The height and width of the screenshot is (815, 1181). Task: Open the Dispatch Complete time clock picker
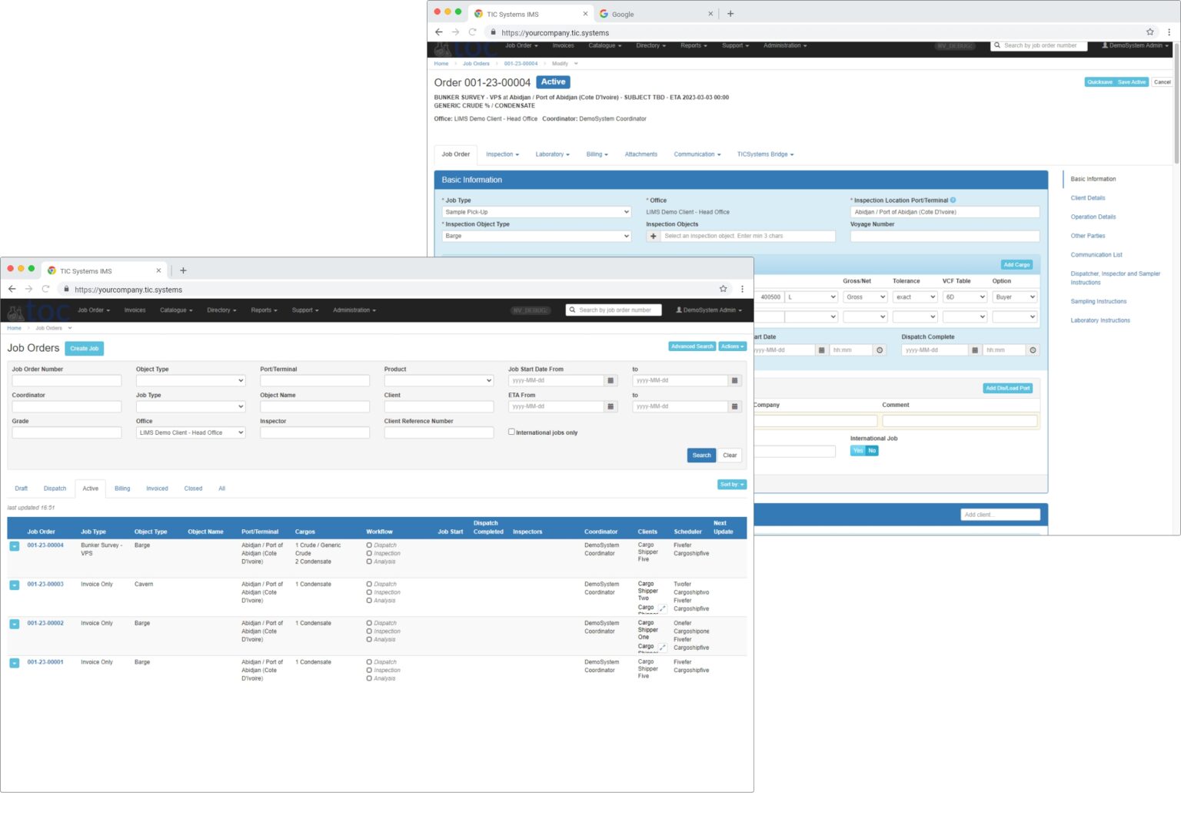pos(1033,350)
